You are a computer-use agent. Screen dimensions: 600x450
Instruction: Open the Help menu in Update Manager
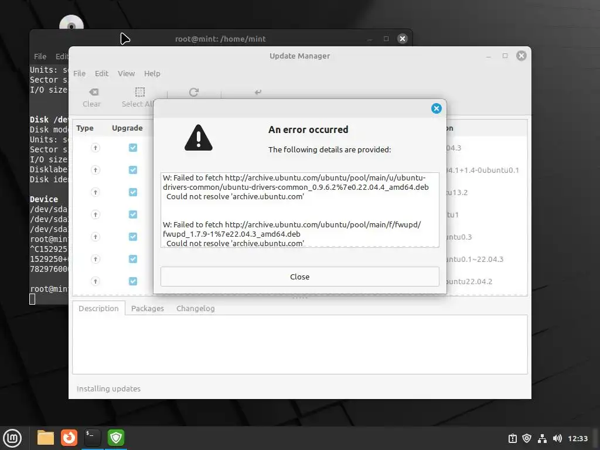152,73
